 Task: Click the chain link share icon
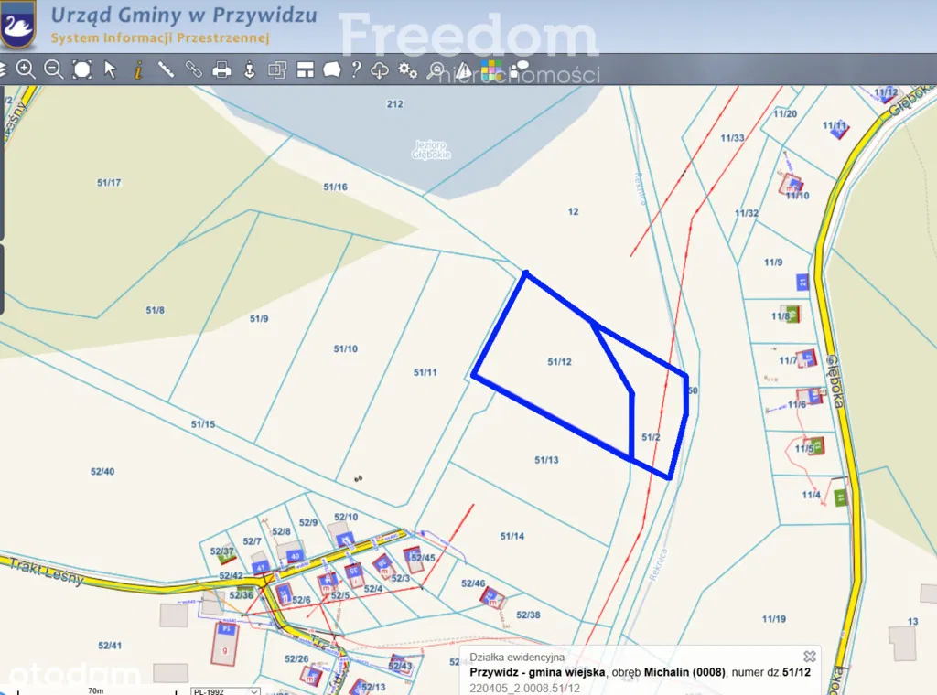click(x=193, y=69)
